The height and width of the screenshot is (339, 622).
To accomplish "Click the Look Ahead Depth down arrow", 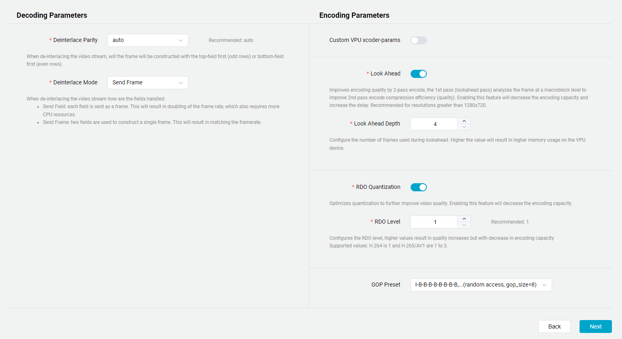I will (464, 127).
